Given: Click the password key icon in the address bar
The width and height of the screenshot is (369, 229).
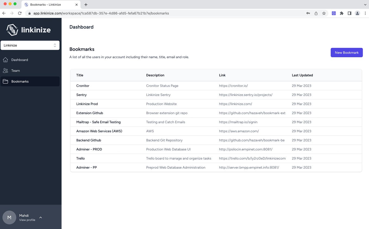Looking at the screenshot, I should [308, 13].
